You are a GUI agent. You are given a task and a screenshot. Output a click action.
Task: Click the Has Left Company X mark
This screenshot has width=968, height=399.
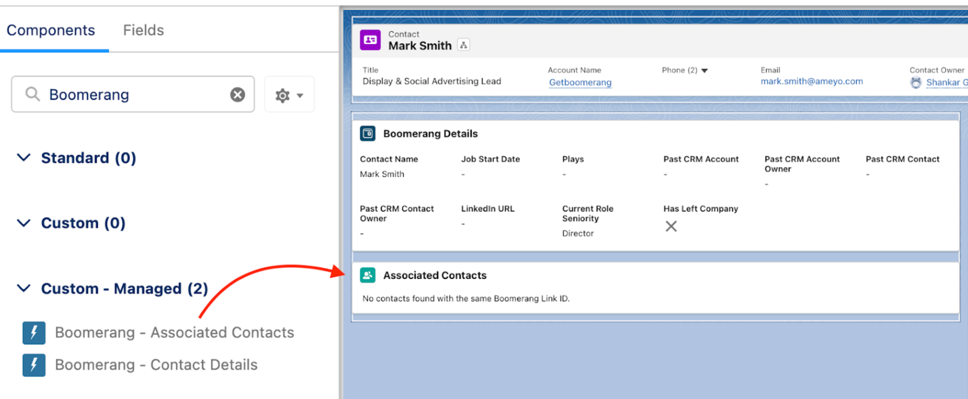(671, 227)
